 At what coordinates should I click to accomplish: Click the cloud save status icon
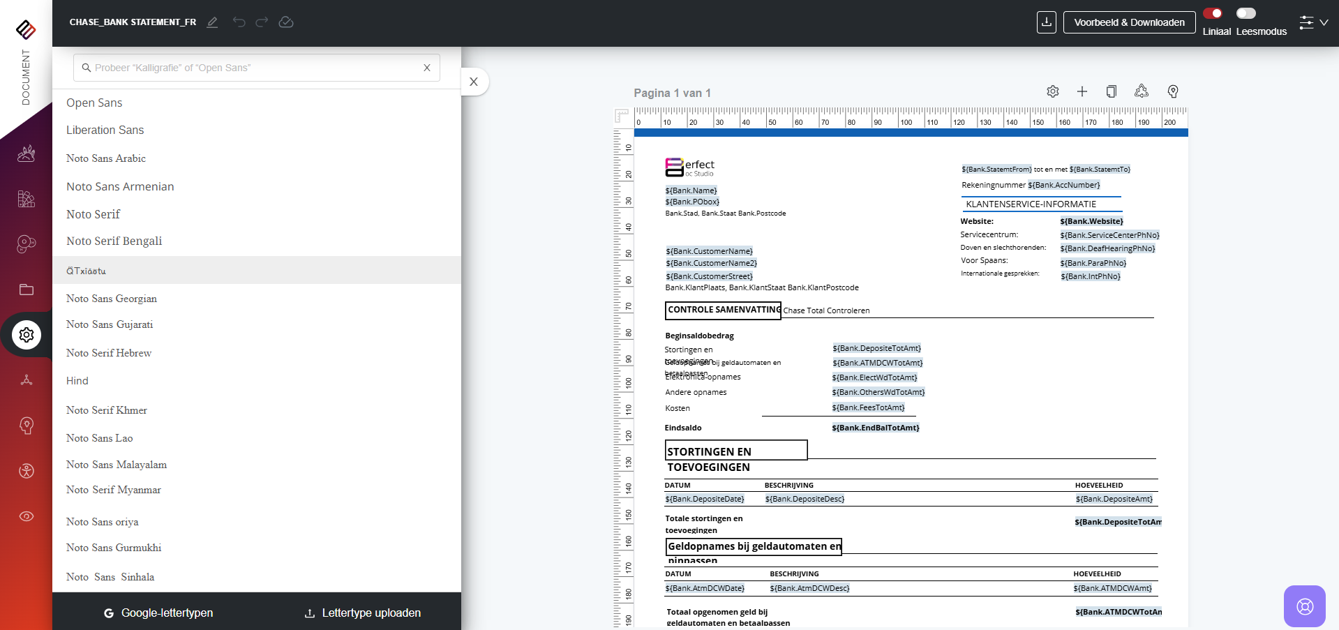(286, 22)
